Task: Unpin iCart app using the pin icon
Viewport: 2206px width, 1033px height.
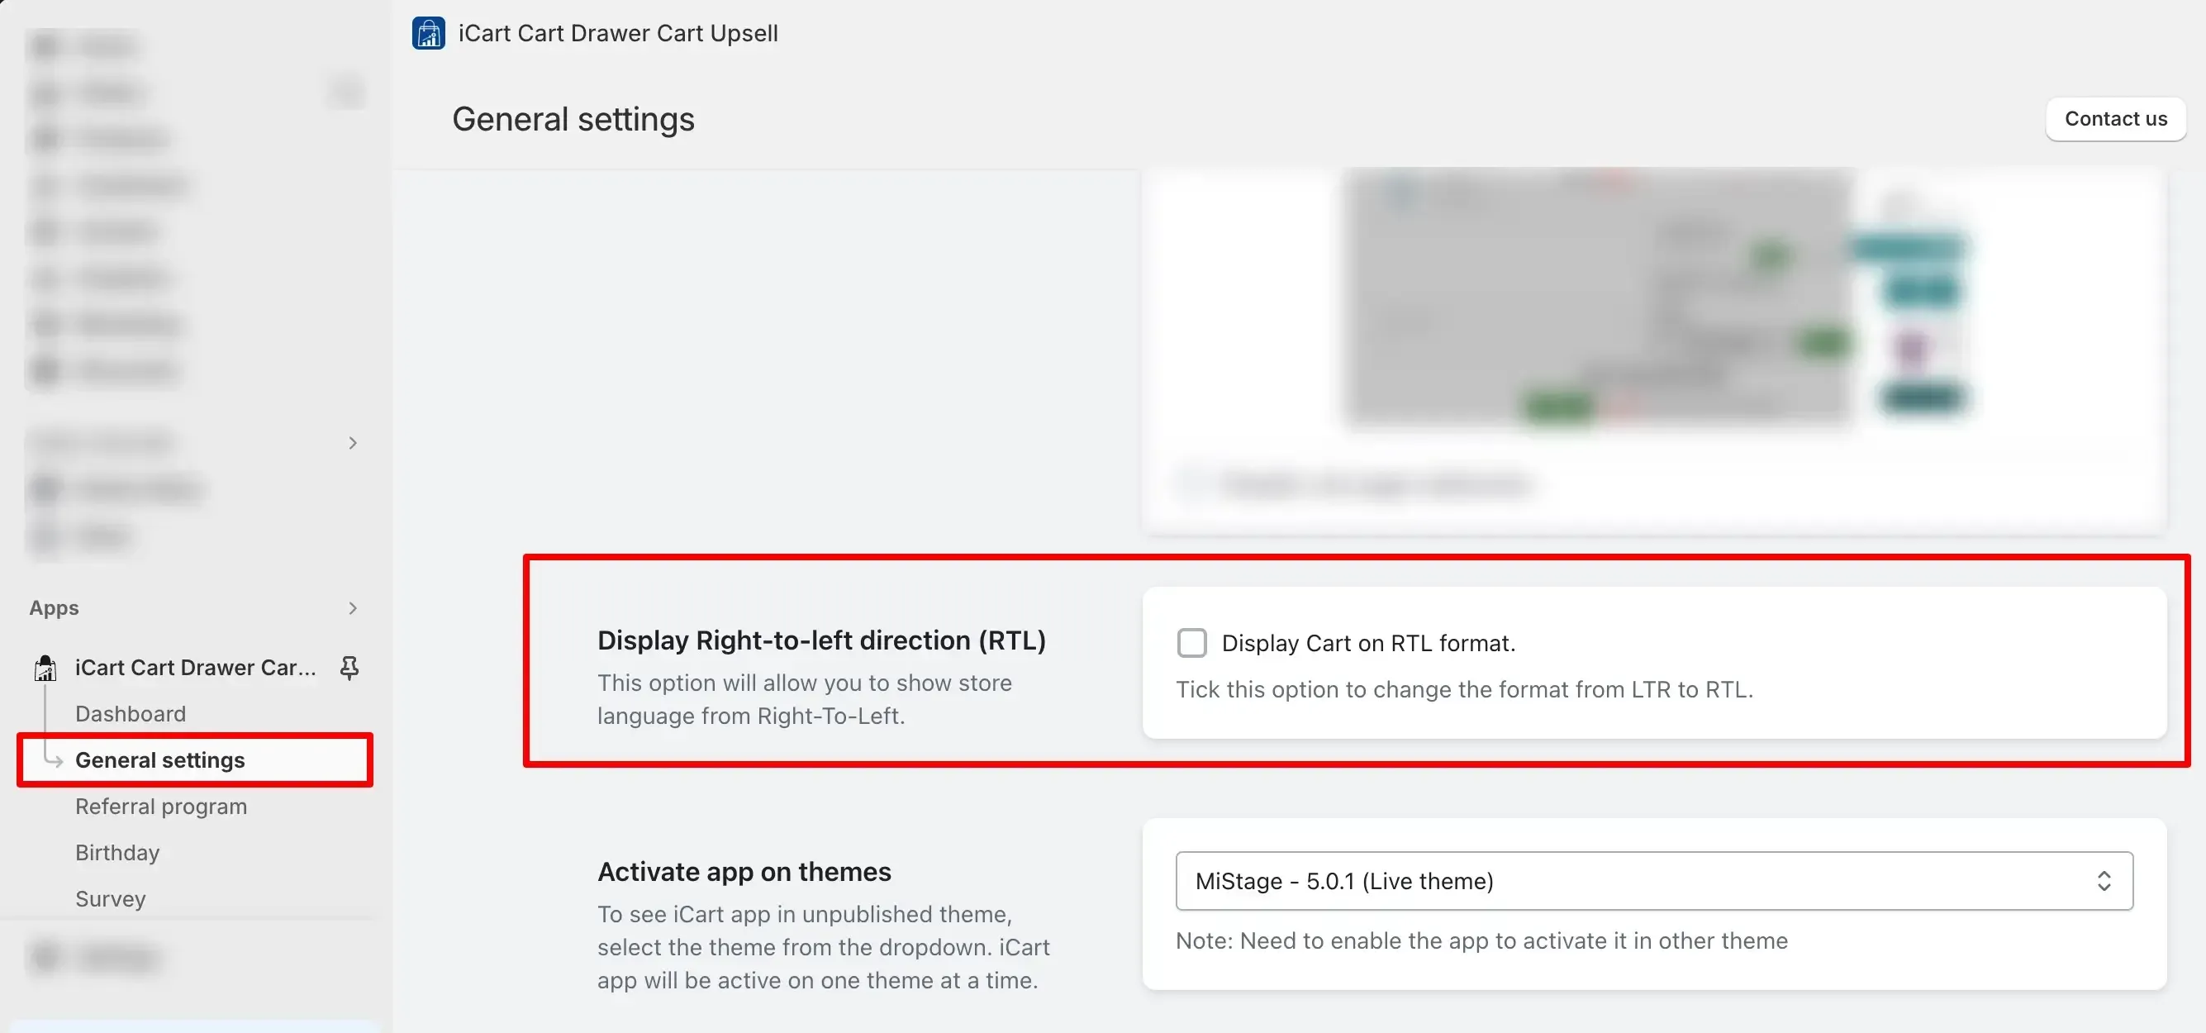Action: click(349, 667)
